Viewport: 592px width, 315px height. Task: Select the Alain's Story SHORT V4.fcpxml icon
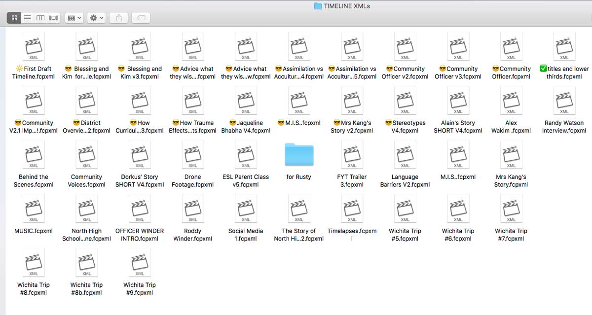(x=458, y=101)
